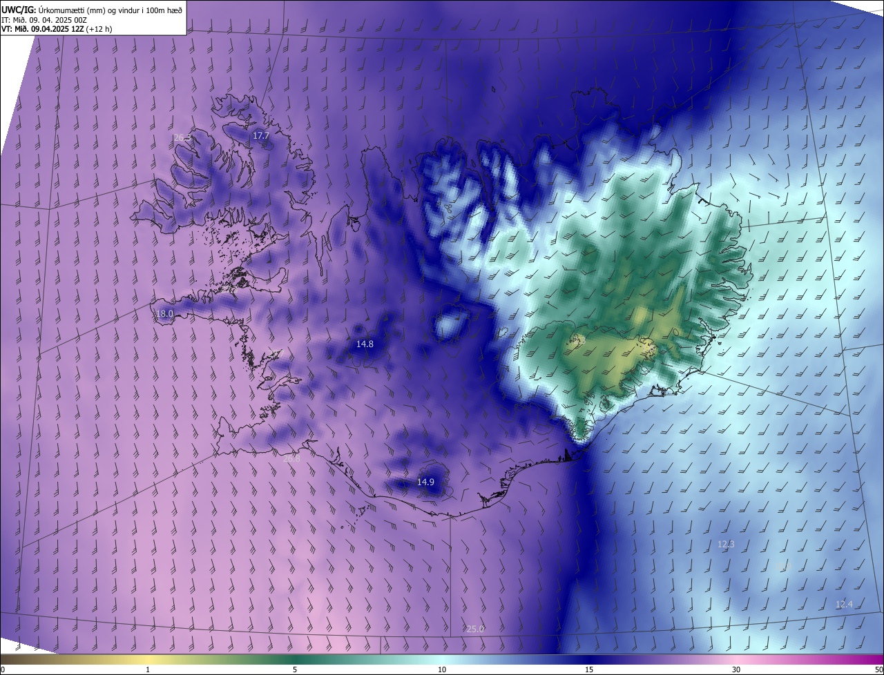Click the 15 tick on the color scale

(589, 669)
